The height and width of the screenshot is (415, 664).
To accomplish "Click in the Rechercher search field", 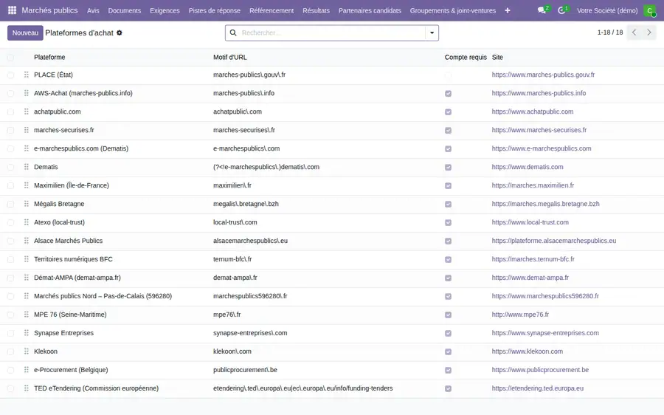I will pyautogui.click(x=333, y=32).
